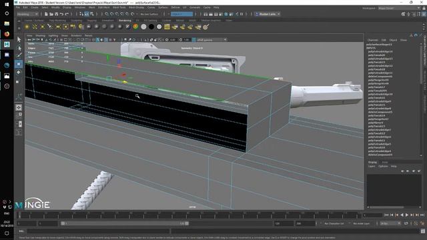Screen dimensions: 427x240
Task: Open the Windows notification center icon
Action: (7, 233)
